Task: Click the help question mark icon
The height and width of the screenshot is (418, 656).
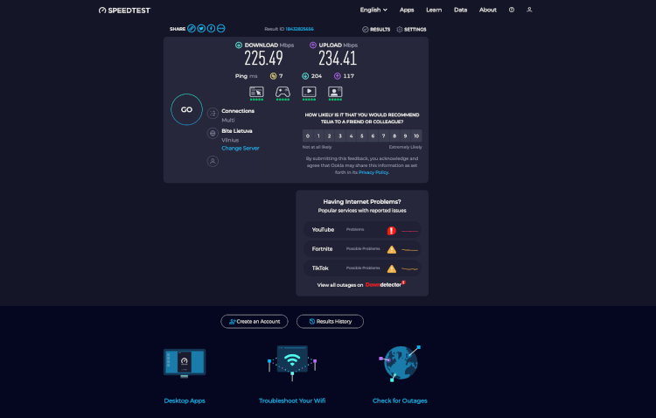Action: 512,10
